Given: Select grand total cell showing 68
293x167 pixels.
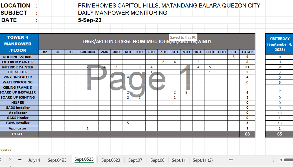Looking at the screenshot, I should (247, 134).
